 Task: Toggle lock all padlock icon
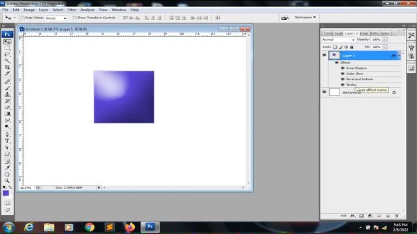352,47
